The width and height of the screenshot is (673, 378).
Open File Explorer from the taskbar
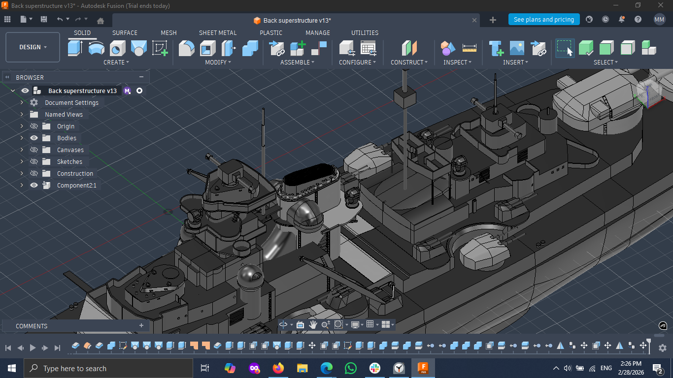pos(303,368)
